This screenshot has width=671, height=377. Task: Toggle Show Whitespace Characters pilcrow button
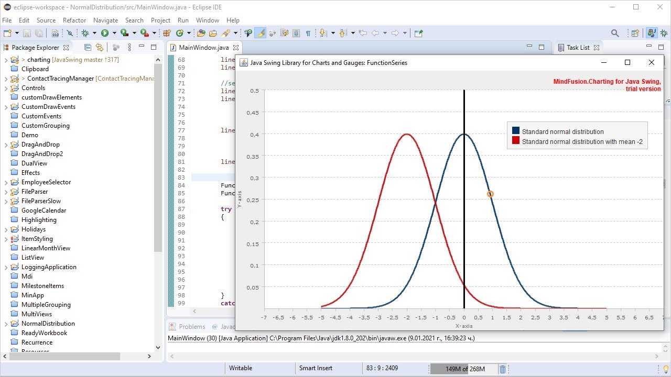[x=308, y=33]
